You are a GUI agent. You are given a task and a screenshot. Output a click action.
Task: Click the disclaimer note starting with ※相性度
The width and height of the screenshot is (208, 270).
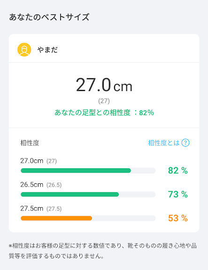pyautogui.click(x=103, y=251)
